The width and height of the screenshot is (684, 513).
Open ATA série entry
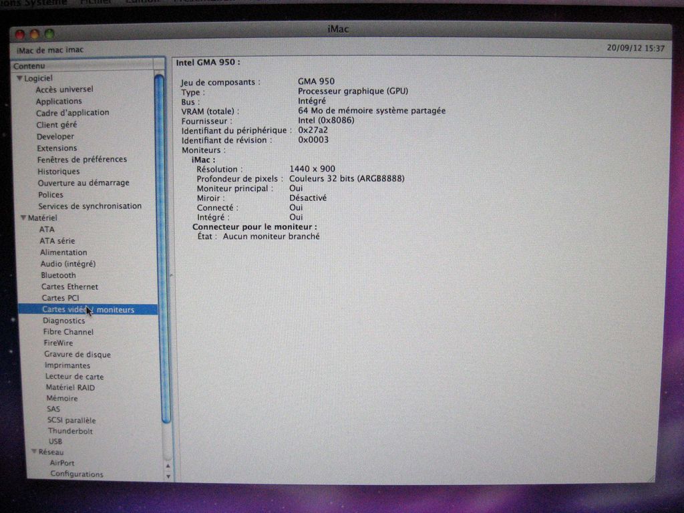(x=57, y=240)
